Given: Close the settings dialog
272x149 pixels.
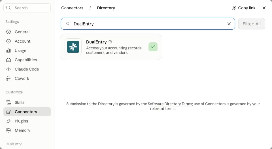Looking at the screenshot, I should point(264,8).
